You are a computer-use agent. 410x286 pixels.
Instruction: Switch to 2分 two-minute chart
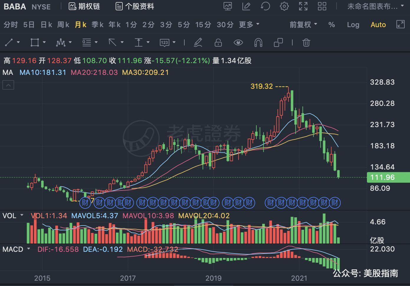click(148, 25)
